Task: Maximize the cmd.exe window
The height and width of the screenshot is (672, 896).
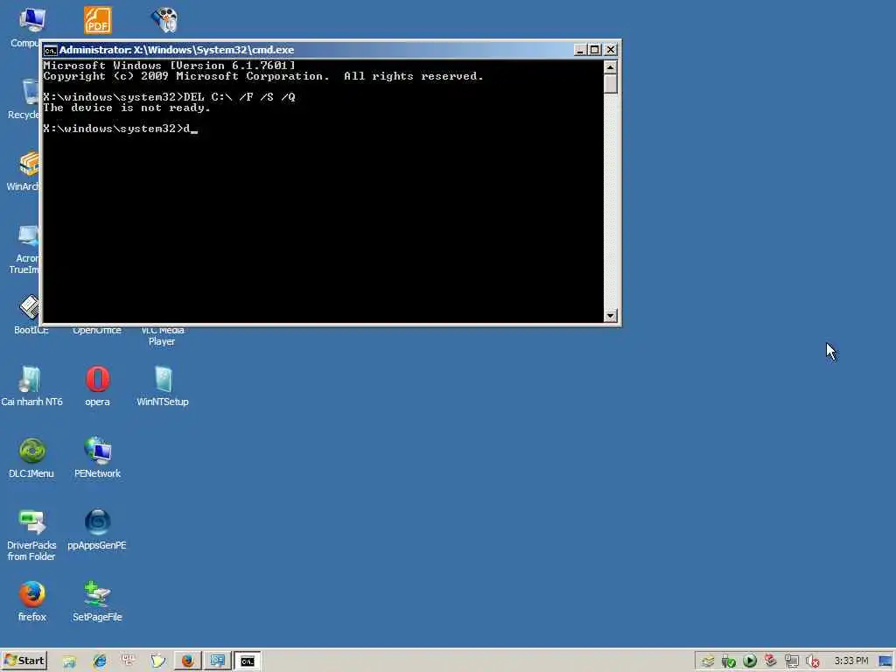Action: click(594, 50)
